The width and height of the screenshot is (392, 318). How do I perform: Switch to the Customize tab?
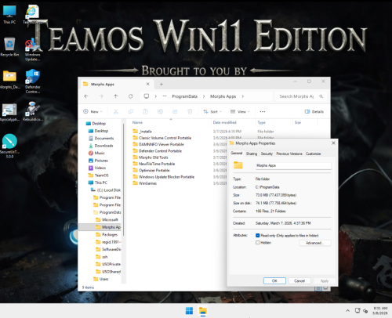pos(313,154)
